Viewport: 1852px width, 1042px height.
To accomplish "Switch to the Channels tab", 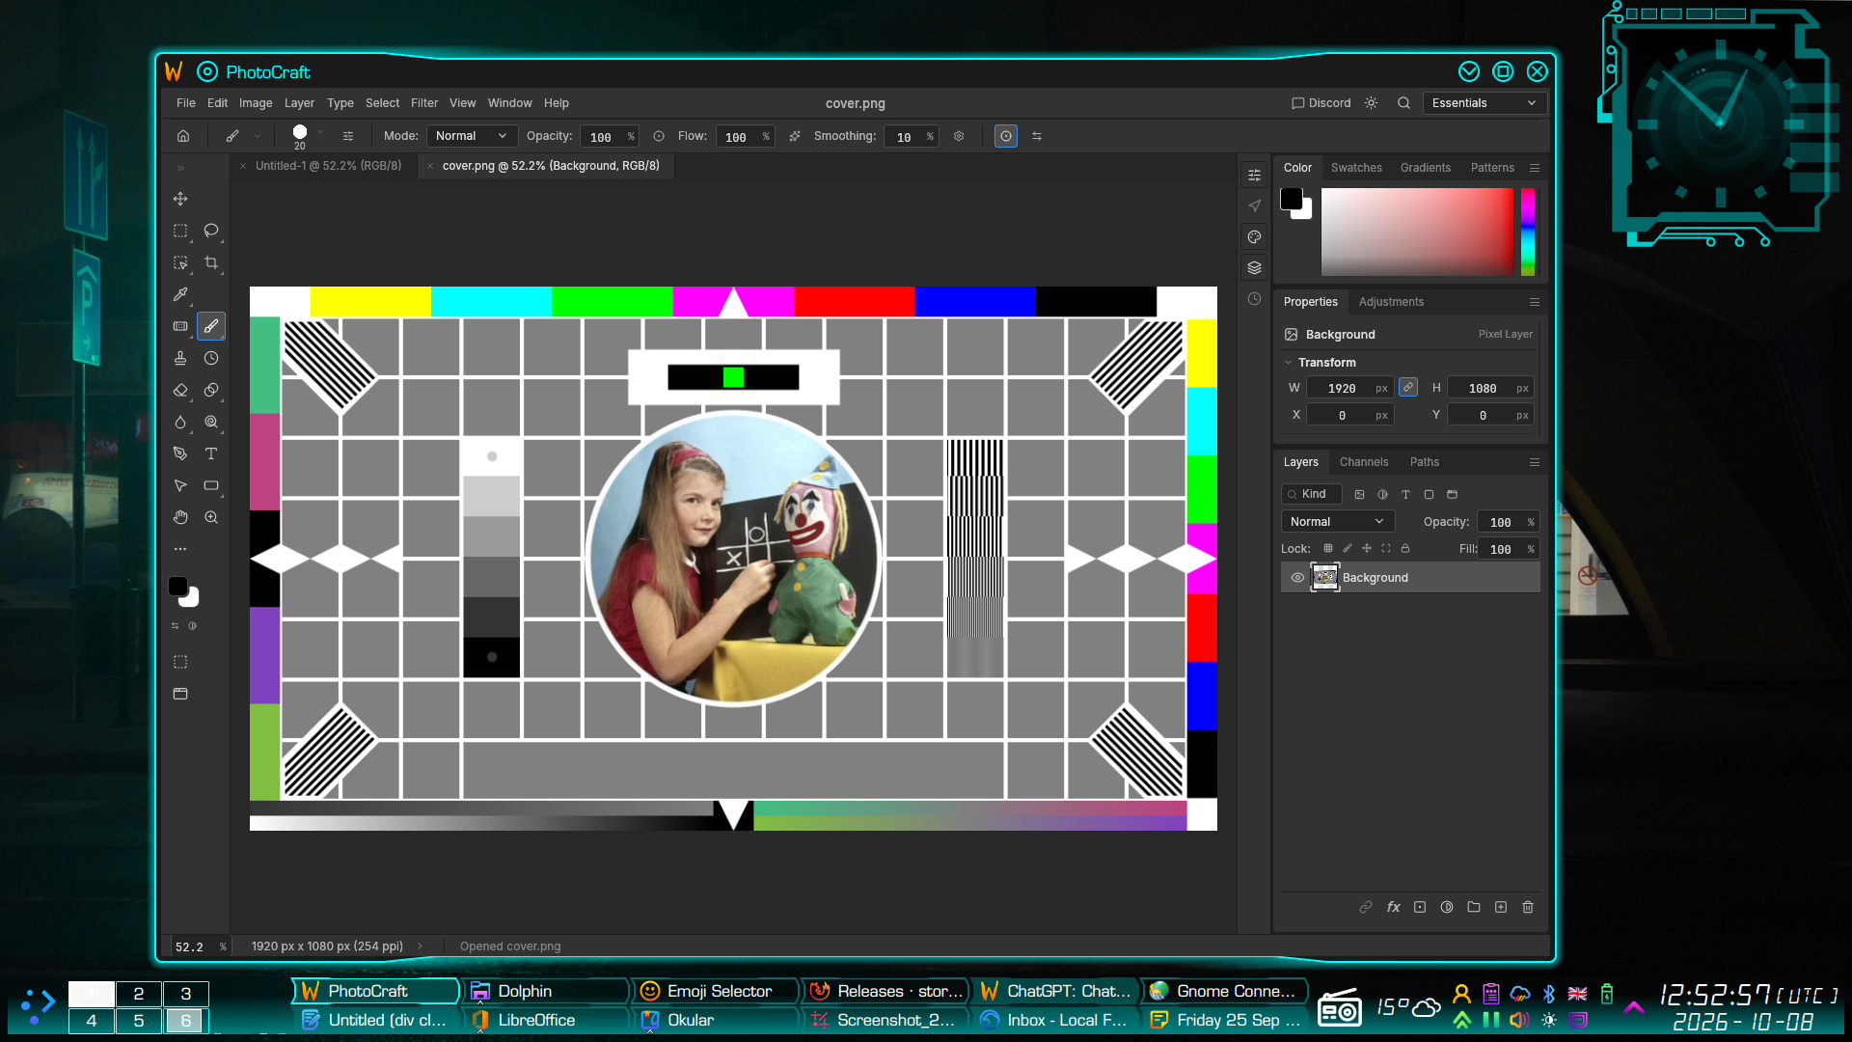I will point(1364,462).
